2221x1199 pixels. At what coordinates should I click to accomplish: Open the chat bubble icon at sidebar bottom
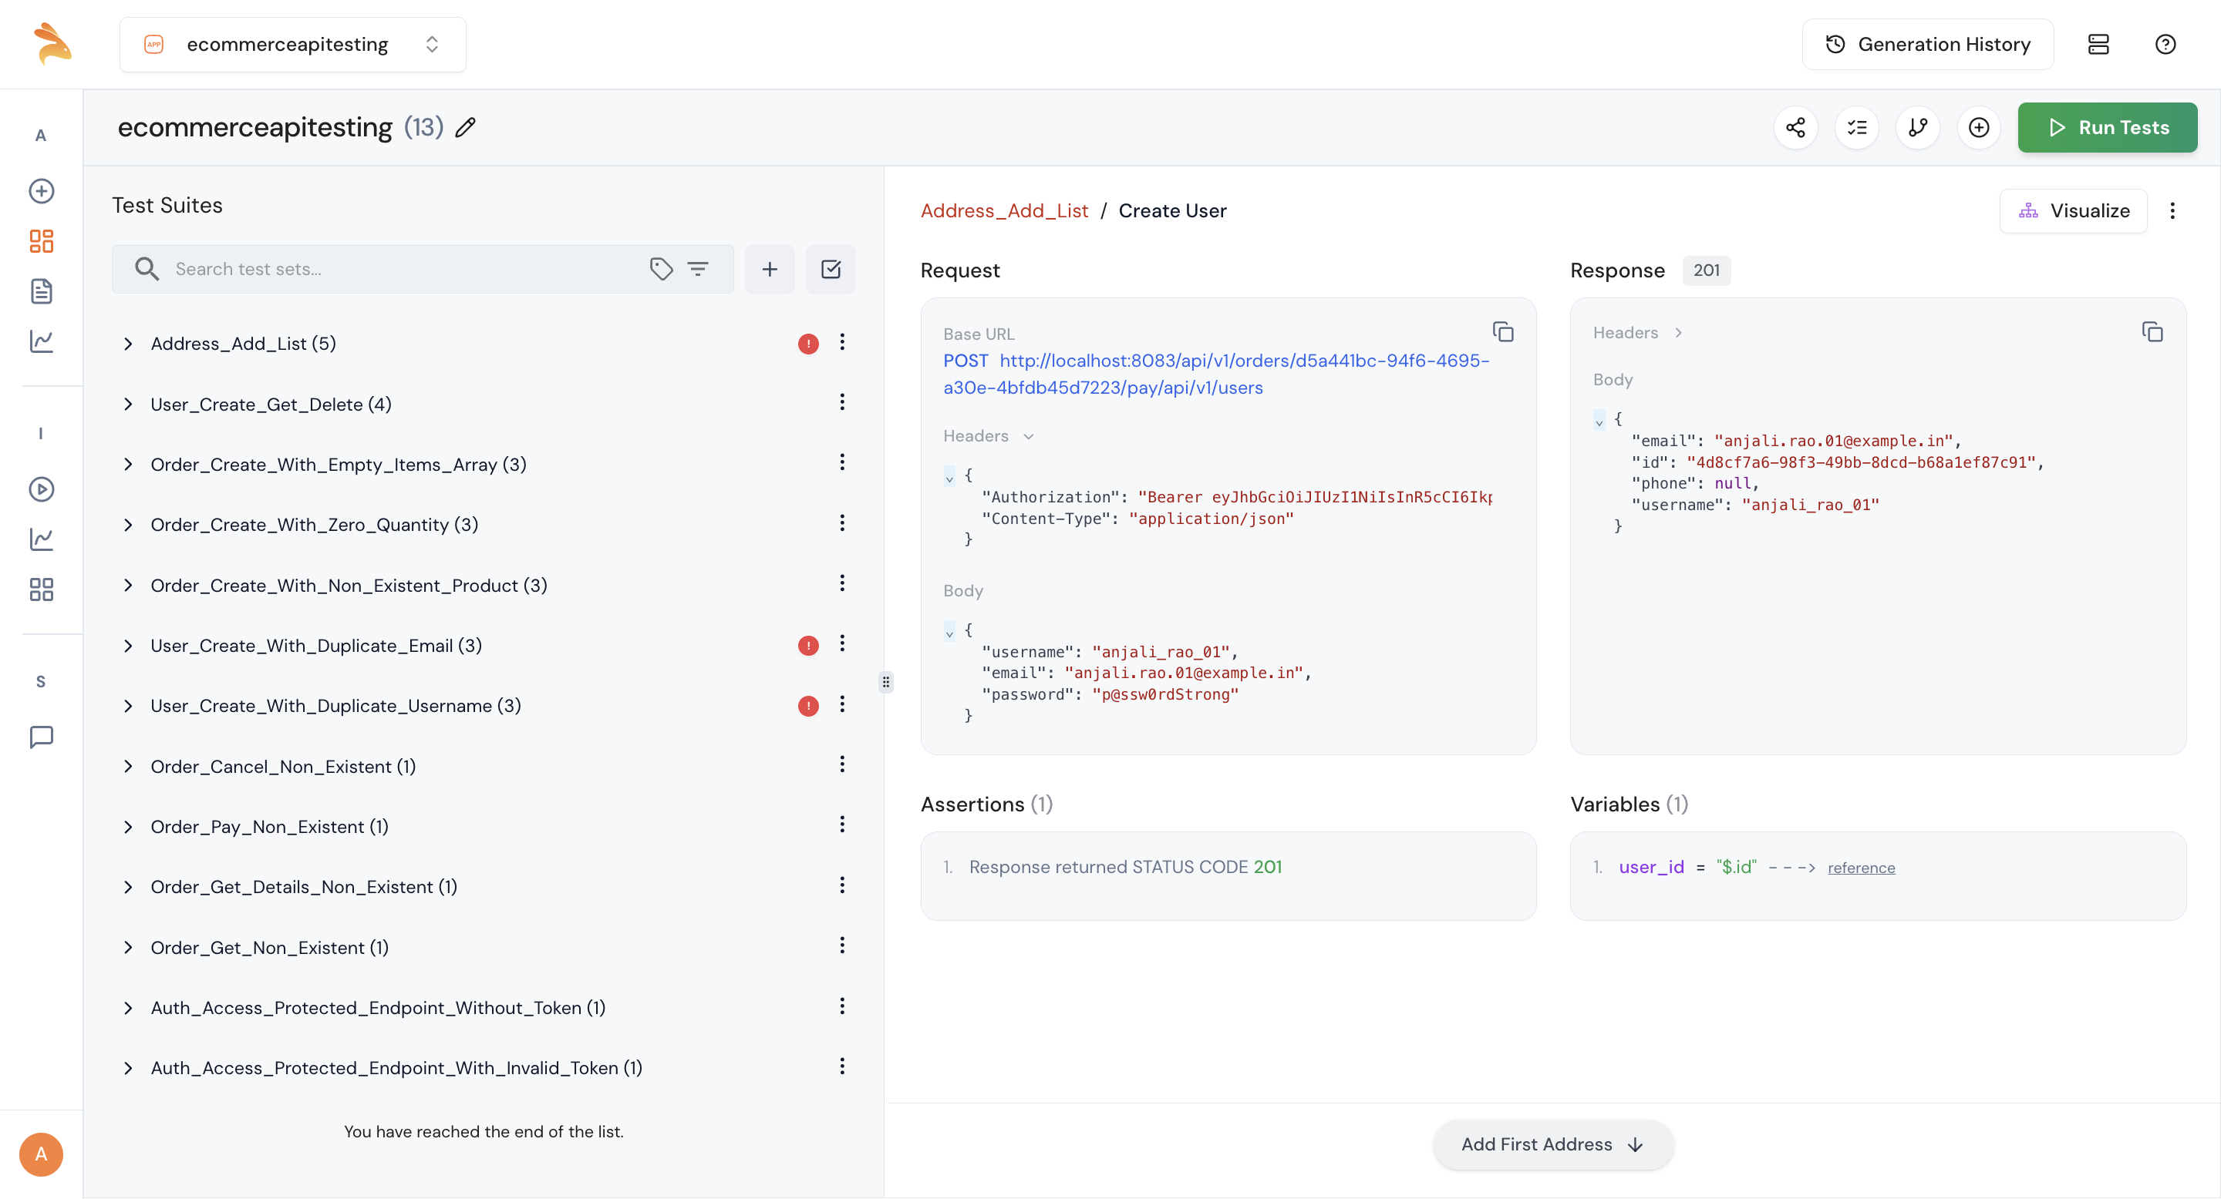(x=41, y=737)
